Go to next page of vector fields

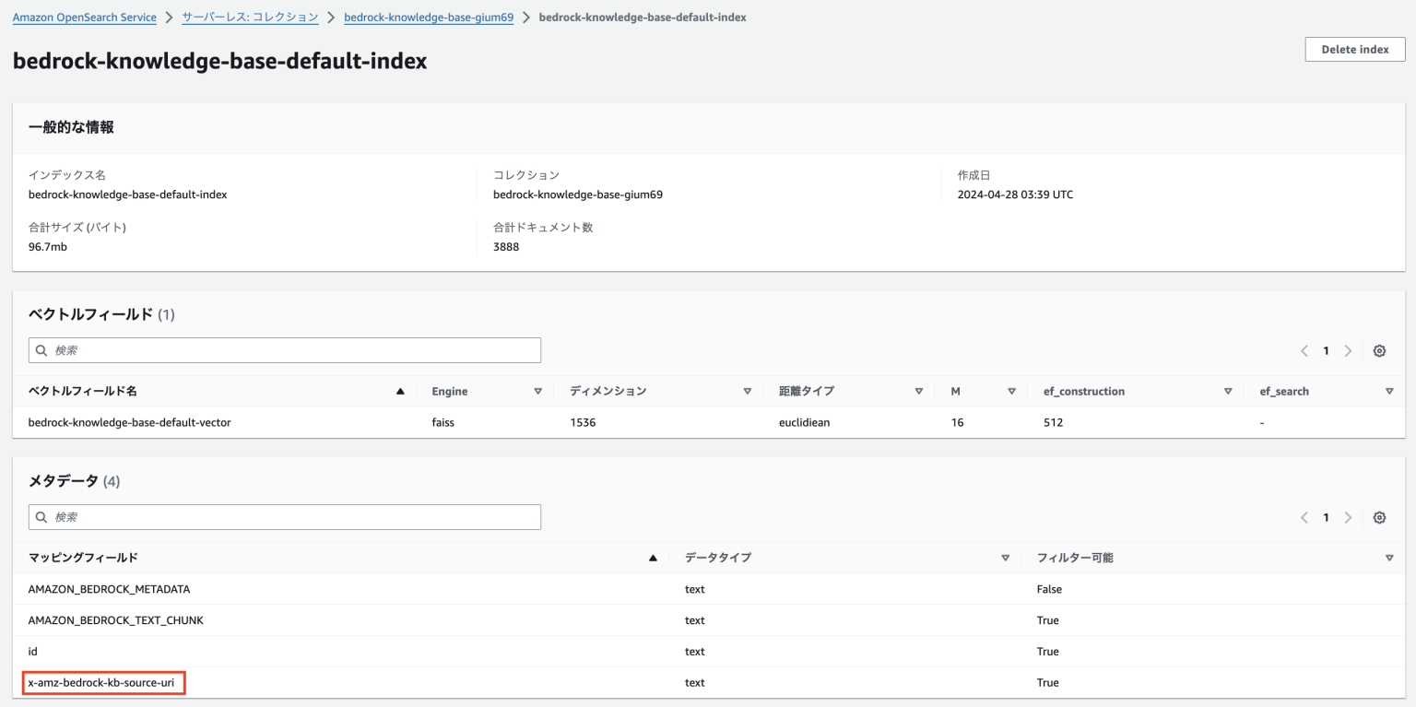1348,350
